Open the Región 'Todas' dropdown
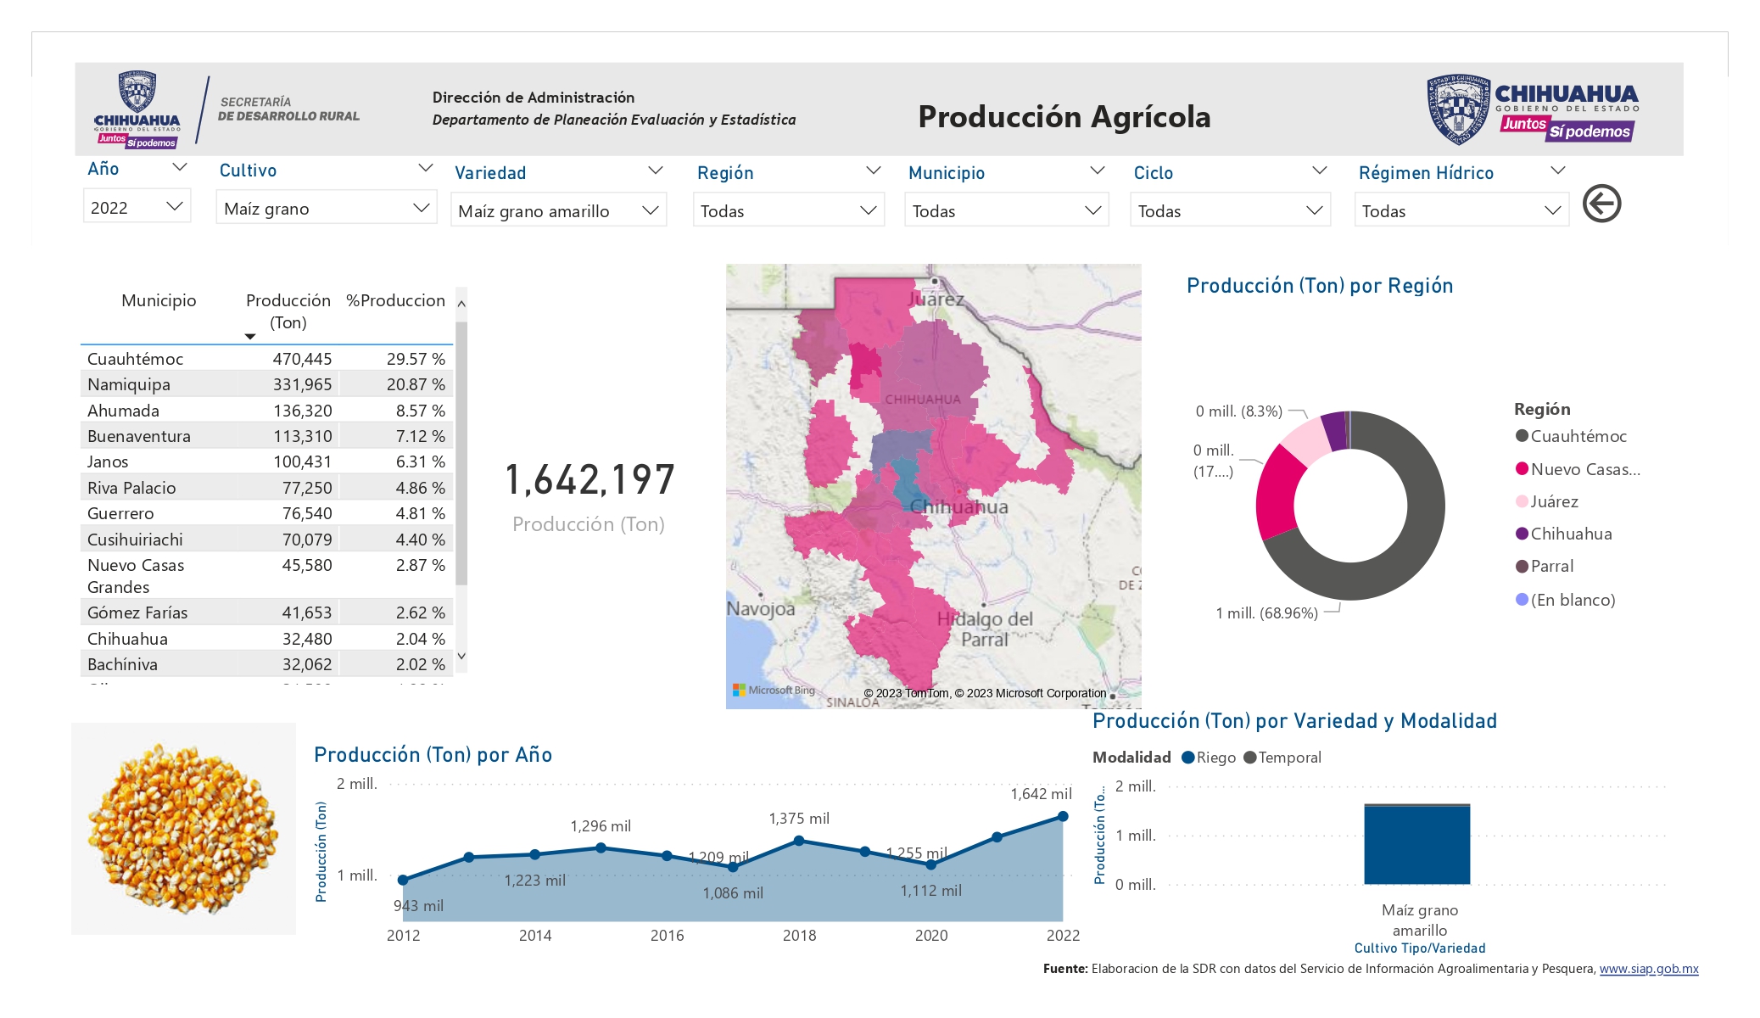Viewport: 1760px width, 1018px height. tap(789, 210)
